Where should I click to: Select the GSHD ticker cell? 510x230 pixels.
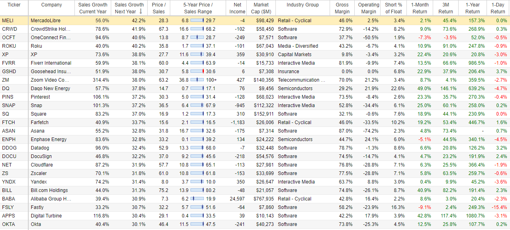pos(8,72)
